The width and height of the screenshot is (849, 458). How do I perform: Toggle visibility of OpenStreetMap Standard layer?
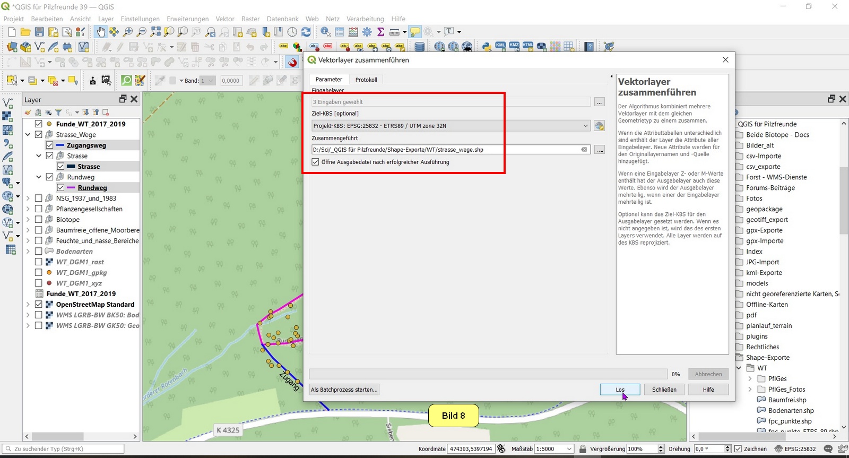click(39, 304)
